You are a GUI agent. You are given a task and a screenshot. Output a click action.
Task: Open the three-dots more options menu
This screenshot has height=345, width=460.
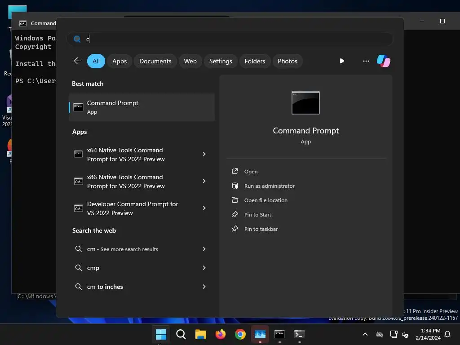(366, 61)
